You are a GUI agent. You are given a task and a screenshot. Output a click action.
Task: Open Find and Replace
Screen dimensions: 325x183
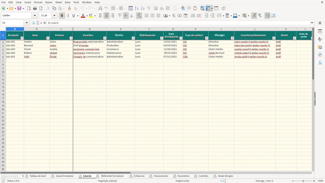[100, 8]
